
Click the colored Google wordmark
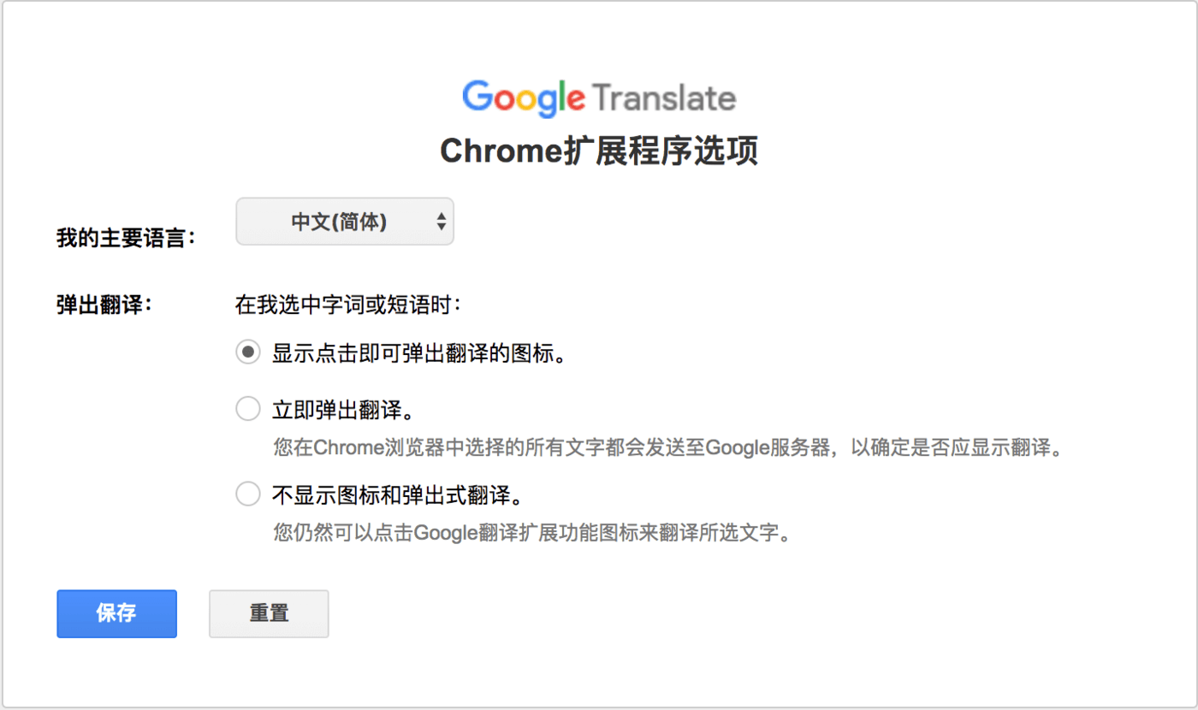pos(524,99)
